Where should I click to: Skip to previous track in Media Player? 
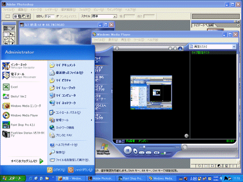point(141,153)
